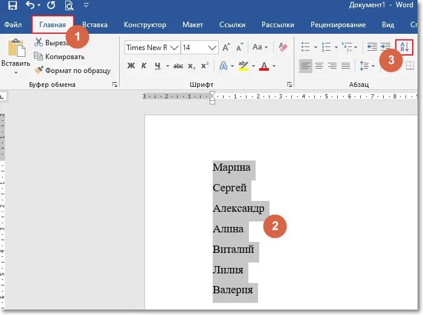Open the Конструктор tab
The height and width of the screenshot is (315, 423).
[x=145, y=25]
